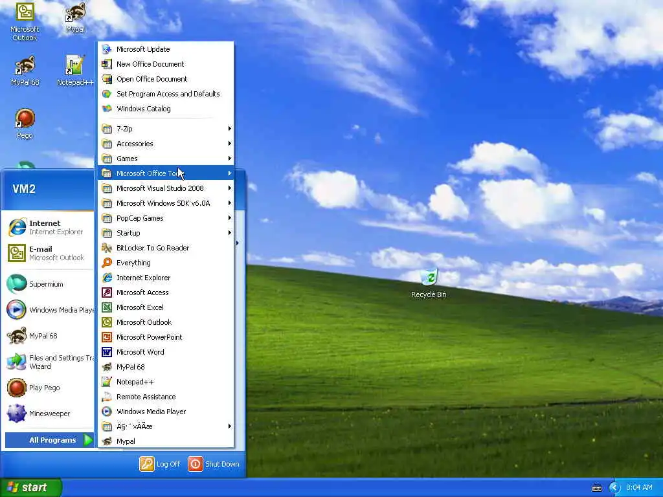Open Microsoft Outlook desktop shortcut
The image size is (663, 497).
(x=25, y=21)
